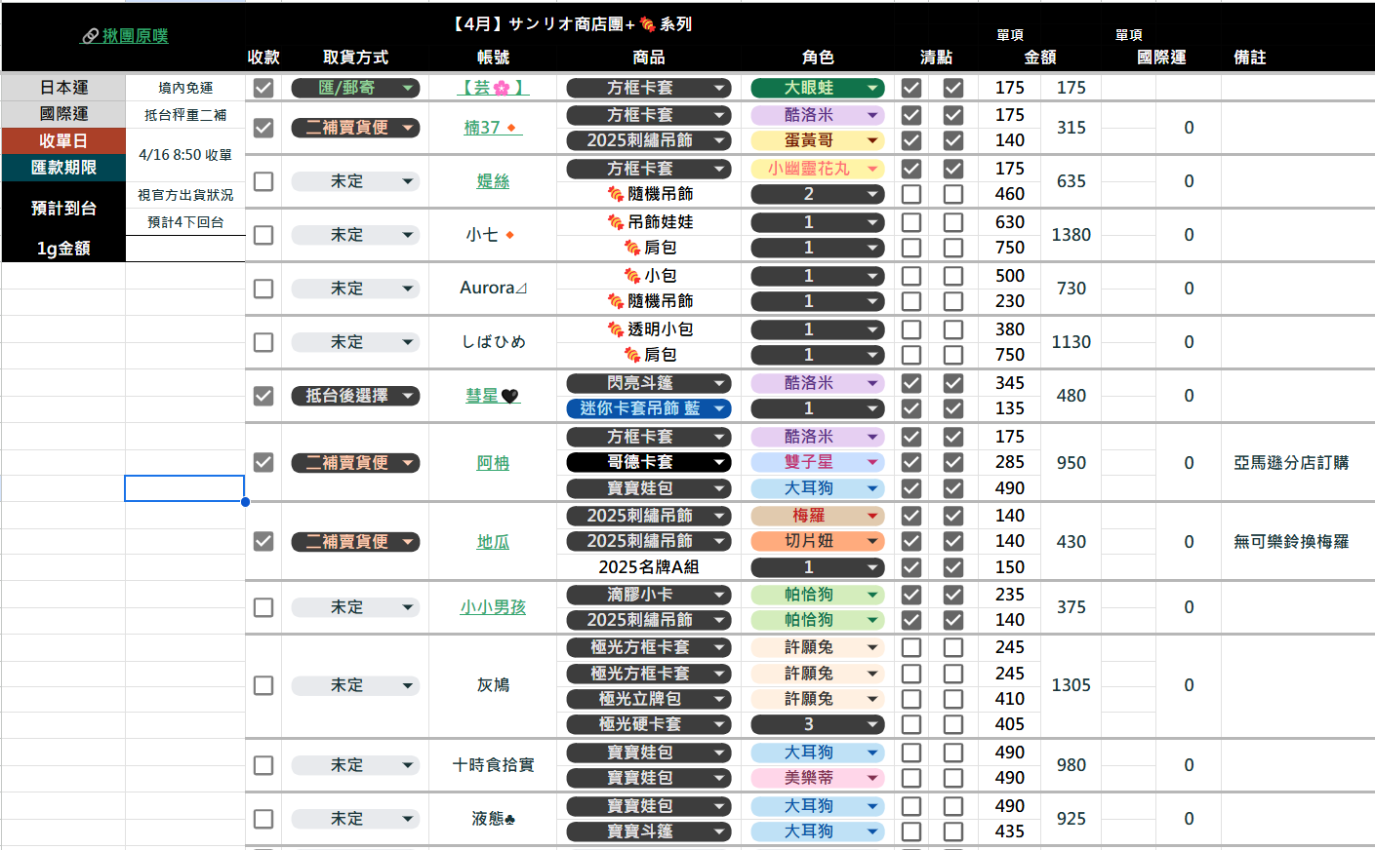The width and height of the screenshot is (1375, 850).
Task: Toggle 收款 checkbox for 彗星
Action: pyautogui.click(x=263, y=396)
